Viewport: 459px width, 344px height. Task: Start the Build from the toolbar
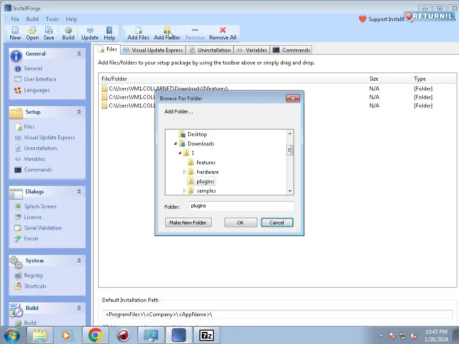pos(68,33)
